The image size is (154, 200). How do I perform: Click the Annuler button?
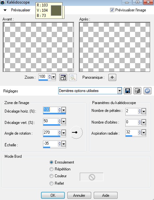pos(79,195)
